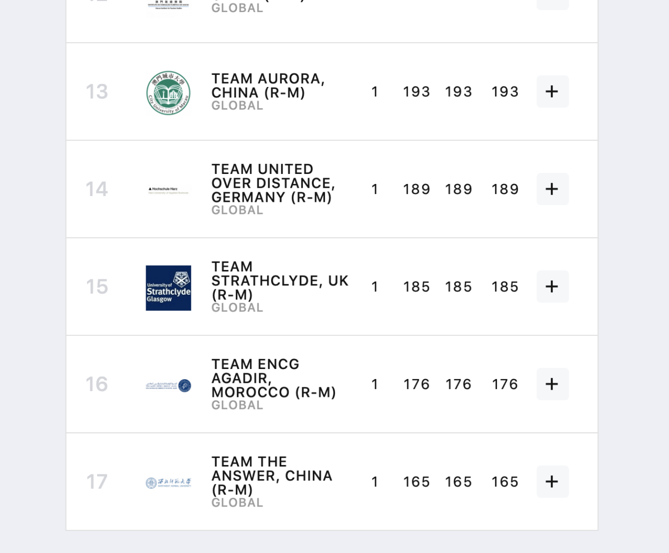Click ENCG Agadir university logo

click(168, 385)
